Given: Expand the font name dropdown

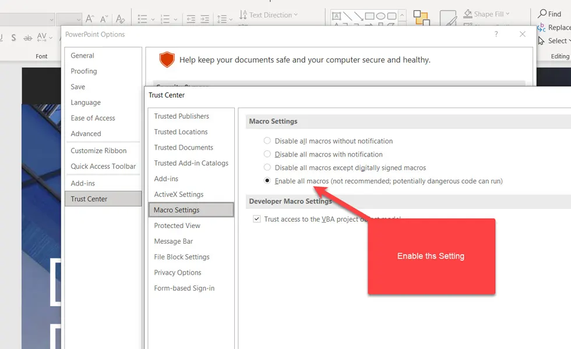Looking at the screenshot, I should (x=52, y=20).
